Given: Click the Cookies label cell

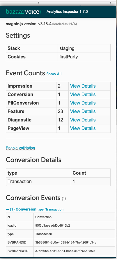Looking at the screenshot, I should [32, 57].
